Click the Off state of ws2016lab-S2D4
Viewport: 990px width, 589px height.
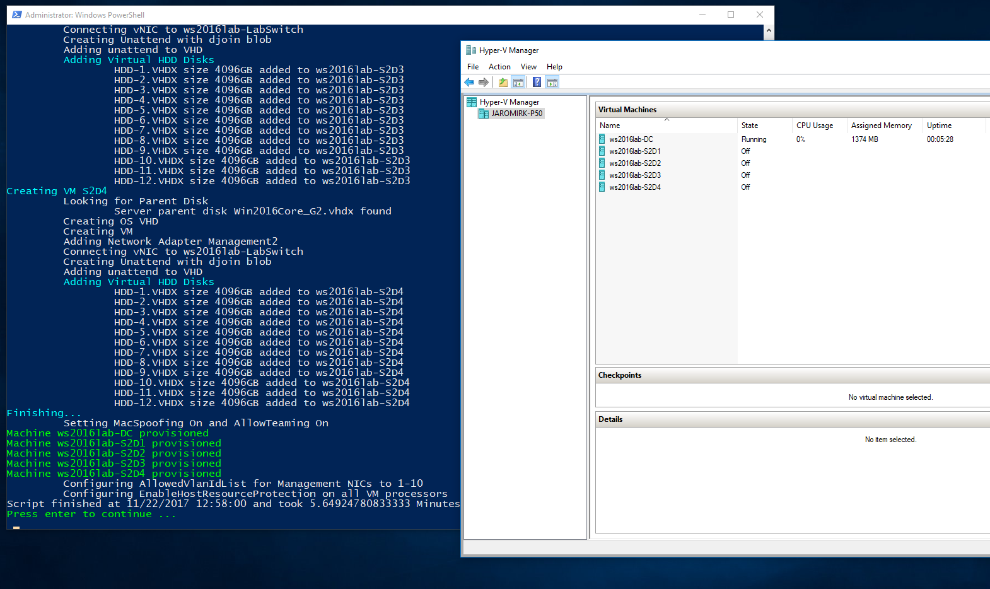point(745,187)
